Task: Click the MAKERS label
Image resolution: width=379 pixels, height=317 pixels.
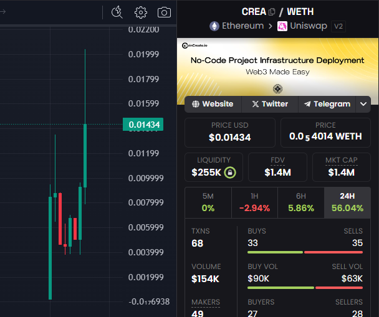Action: click(206, 302)
